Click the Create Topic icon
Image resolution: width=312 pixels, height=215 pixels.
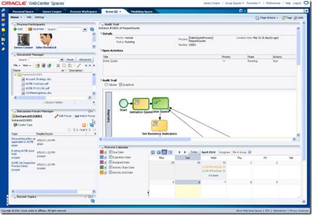(15, 125)
